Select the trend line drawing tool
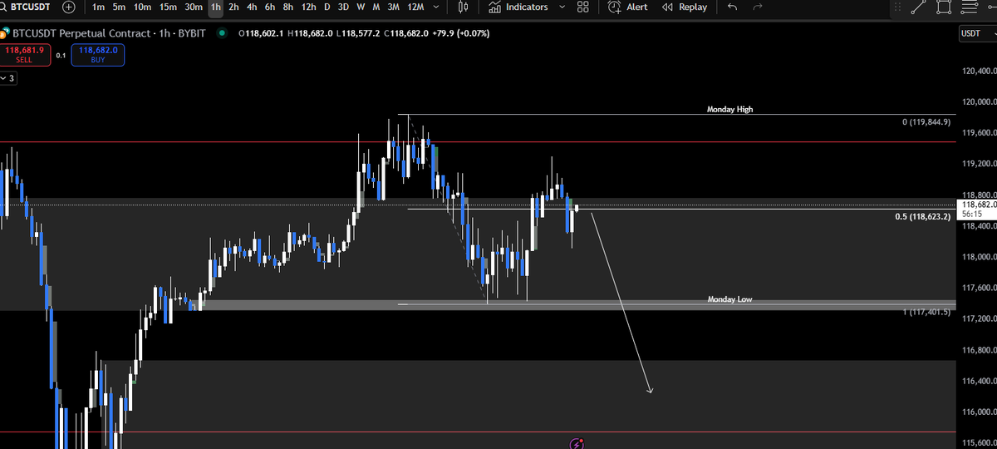 pyautogui.click(x=917, y=7)
